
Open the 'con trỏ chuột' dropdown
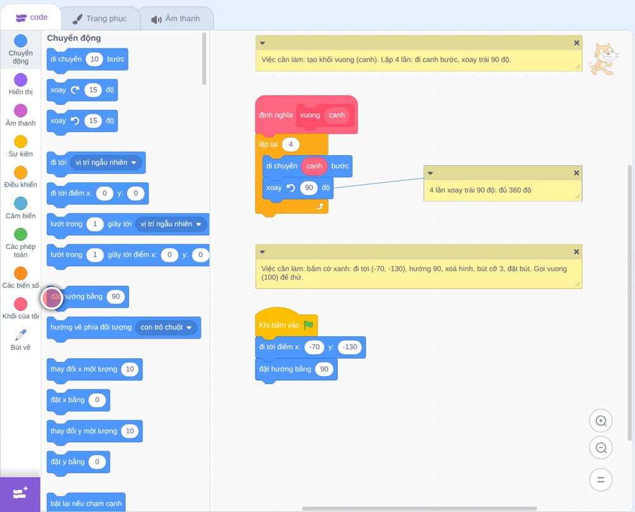click(x=166, y=327)
